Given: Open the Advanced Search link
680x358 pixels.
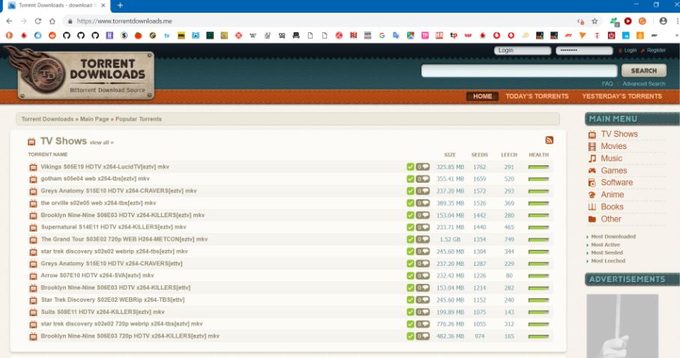Looking at the screenshot, I should click(643, 84).
